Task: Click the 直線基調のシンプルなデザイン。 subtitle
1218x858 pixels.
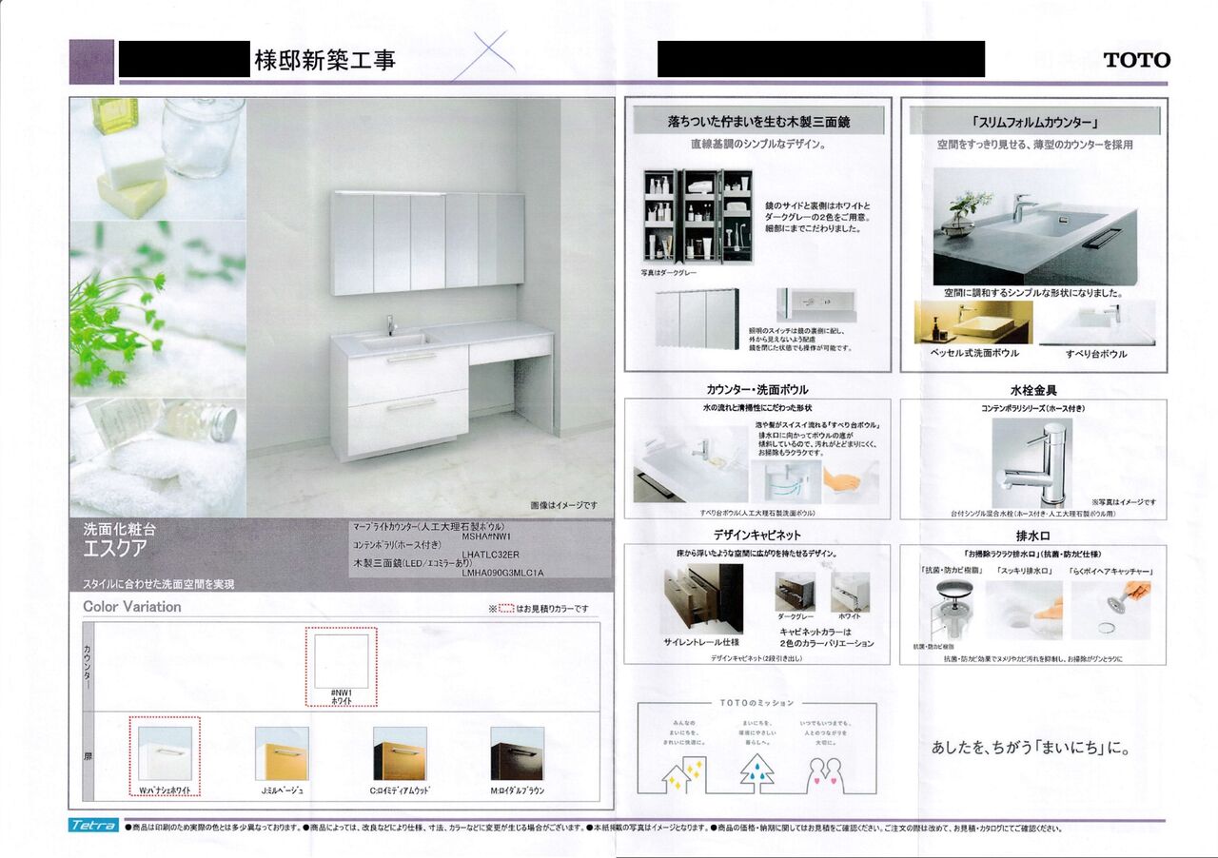Action: (x=757, y=145)
